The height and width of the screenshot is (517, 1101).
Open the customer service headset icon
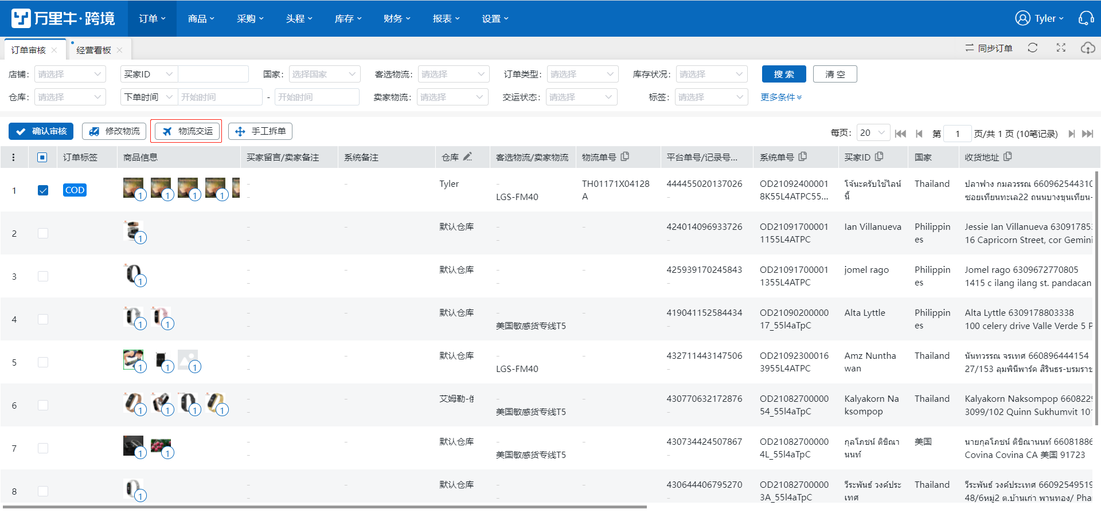(1086, 18)
